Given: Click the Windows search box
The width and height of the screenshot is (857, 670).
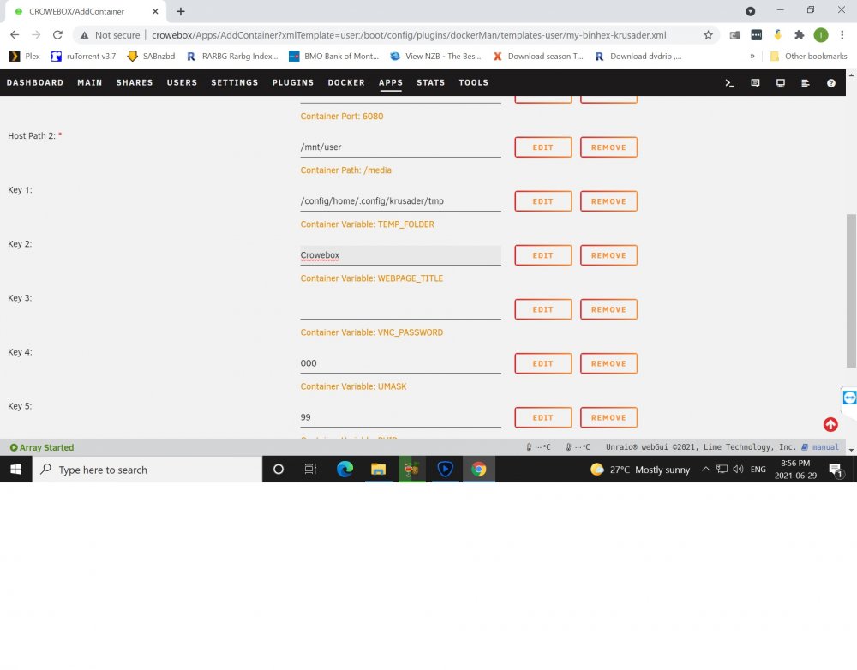Looking at the screenshot, I should 147,469.
